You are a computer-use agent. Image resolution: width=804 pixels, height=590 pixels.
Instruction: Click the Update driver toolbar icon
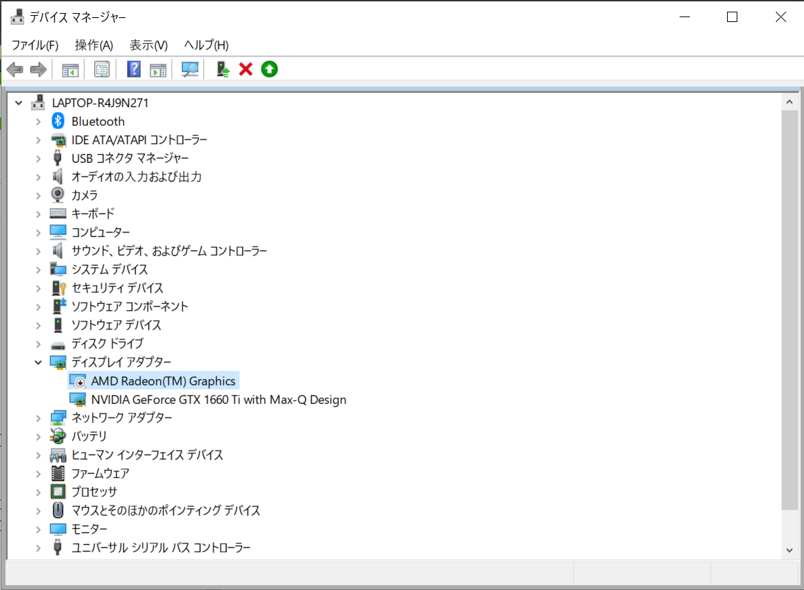pyautogui.click(x=223, y=69)
